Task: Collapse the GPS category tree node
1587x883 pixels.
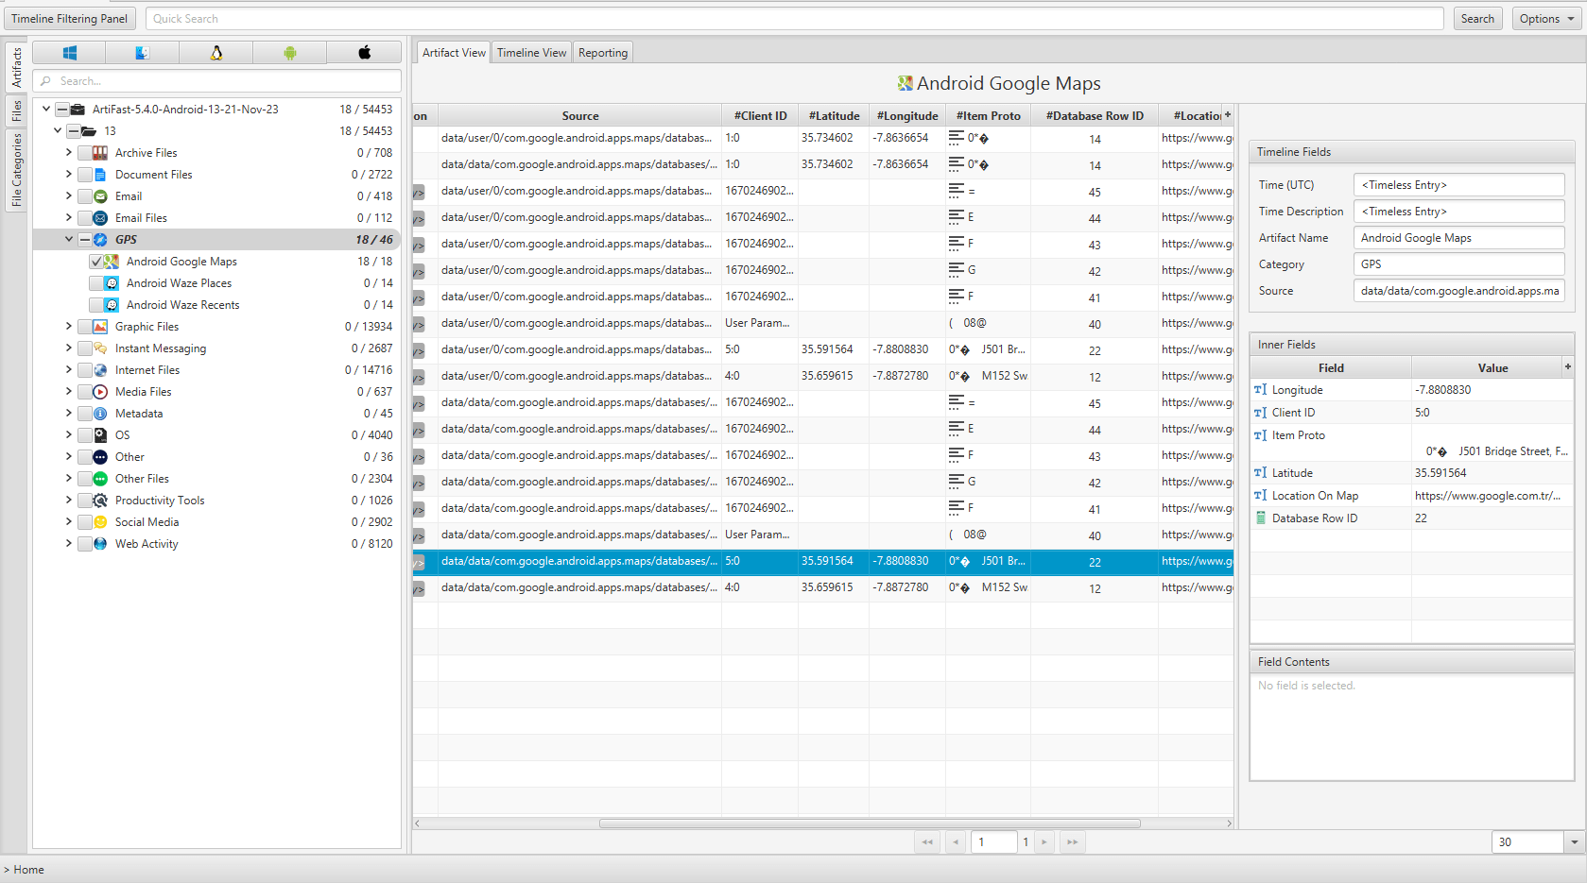Action: click(69, 240)
